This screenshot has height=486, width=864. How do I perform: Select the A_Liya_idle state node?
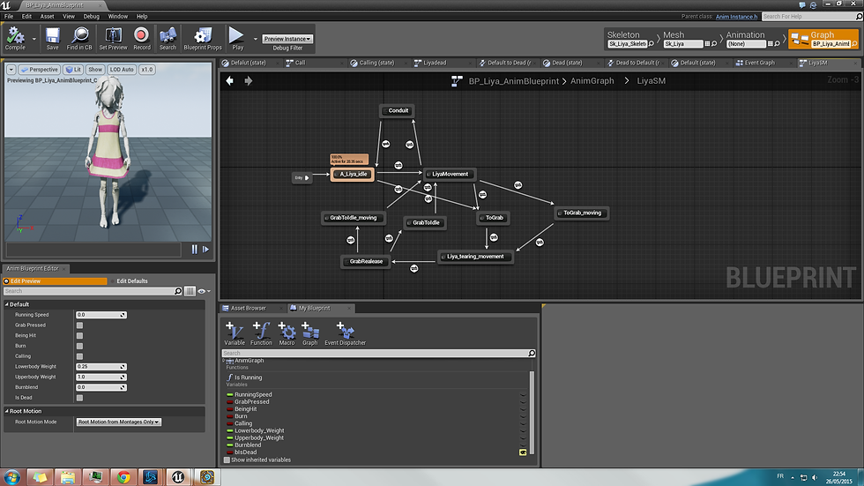pyautogui.click(x=353, y=174)
